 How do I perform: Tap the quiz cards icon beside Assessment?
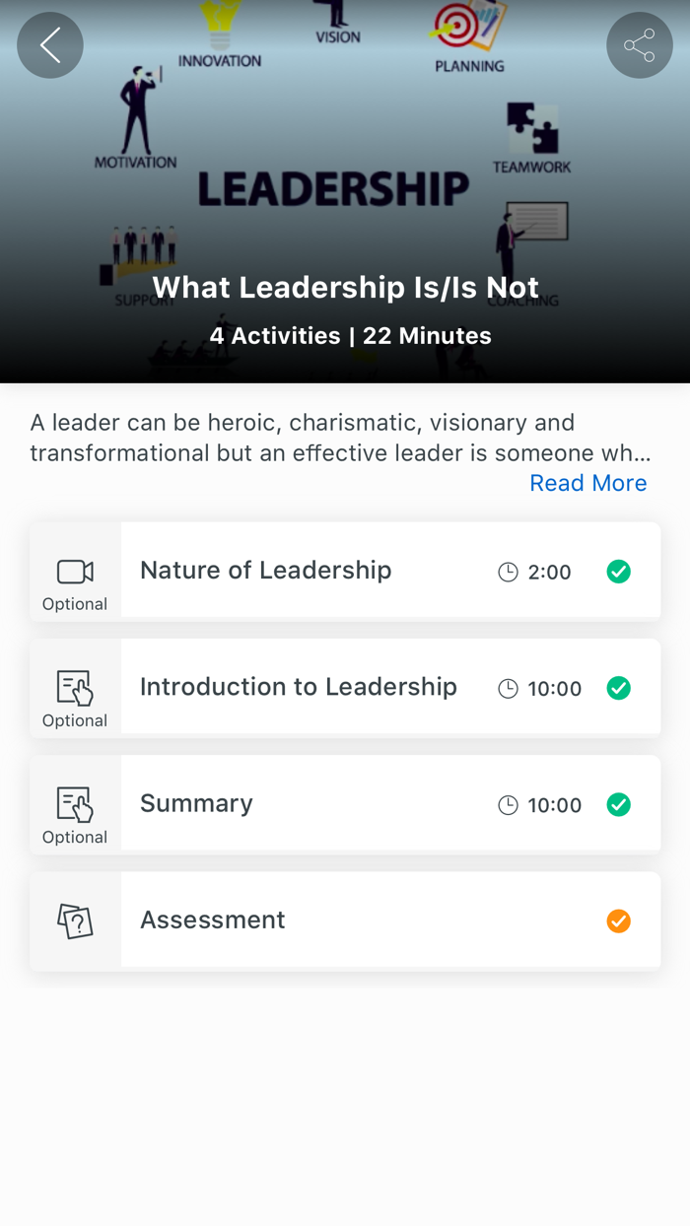pos(75,921)
